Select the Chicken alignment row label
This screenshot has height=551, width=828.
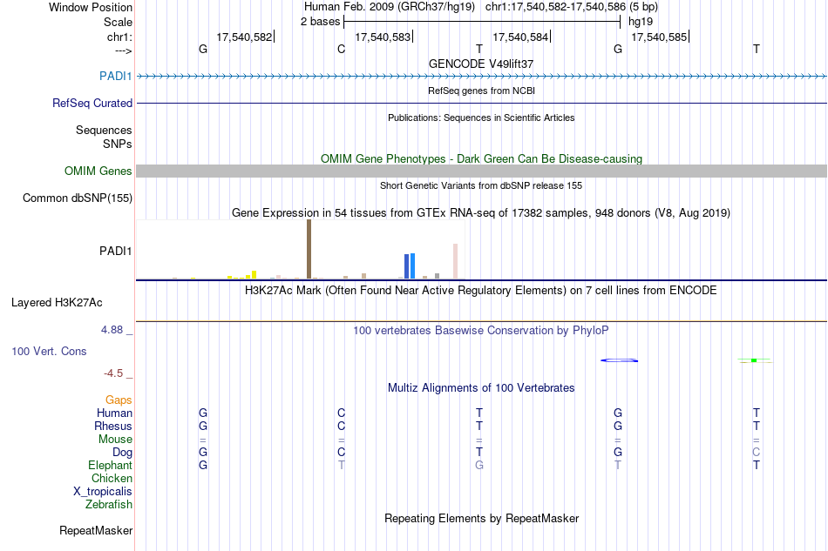[x=112, y=478]
